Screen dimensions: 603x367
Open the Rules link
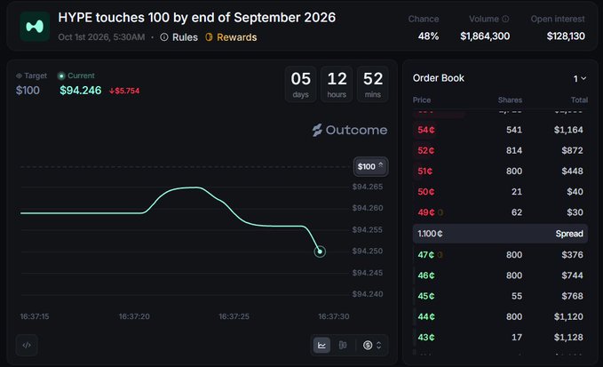click(x=185, y=37)
